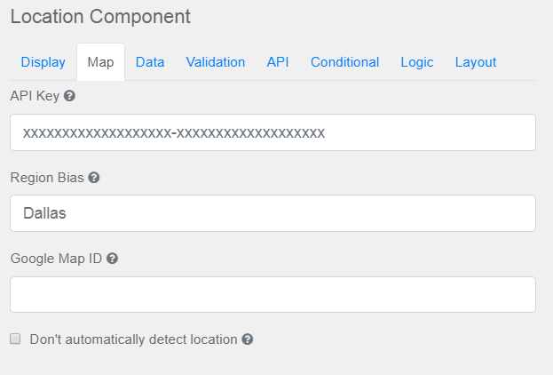Image resolution: width=553 pixels, height=375 pixels.
Task: Open the Google Map ID help tooltip icon
Action: [113, 259]
